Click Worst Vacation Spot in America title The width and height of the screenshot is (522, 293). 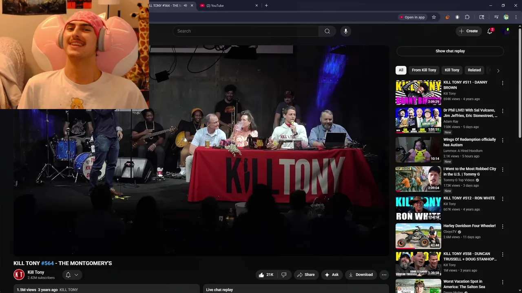point(464,284)
